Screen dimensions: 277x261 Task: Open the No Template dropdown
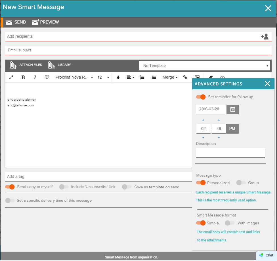coord(204,66)
